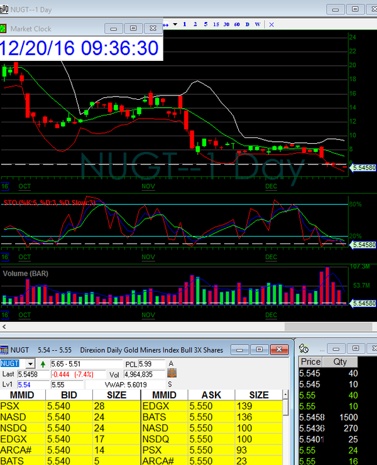Screen dimensions: 377x465
Task: Click the Price column header
Action: click(310, 361)
